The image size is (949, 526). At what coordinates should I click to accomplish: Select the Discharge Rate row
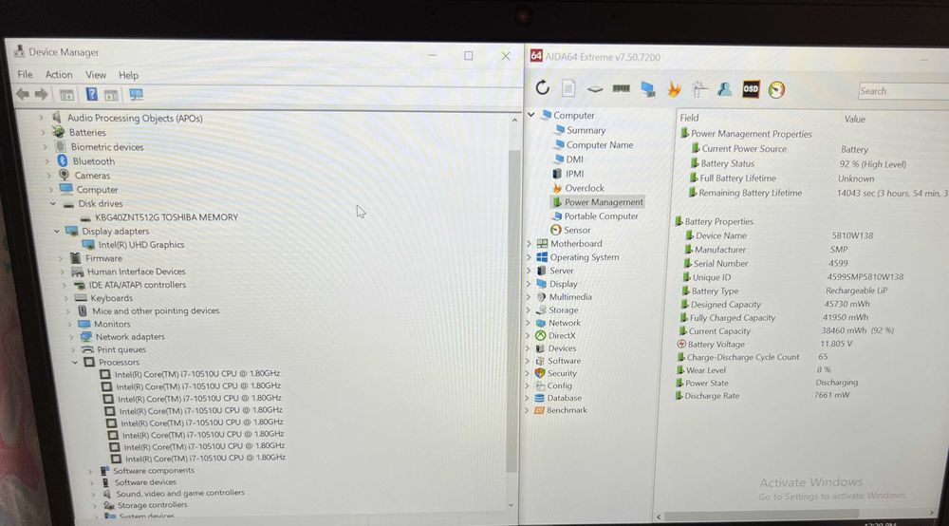click(763, 395)
